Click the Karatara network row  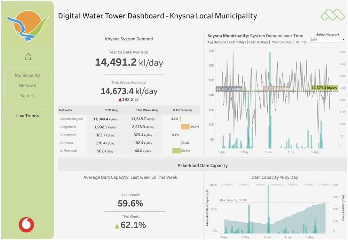click(x=129, y=143)
